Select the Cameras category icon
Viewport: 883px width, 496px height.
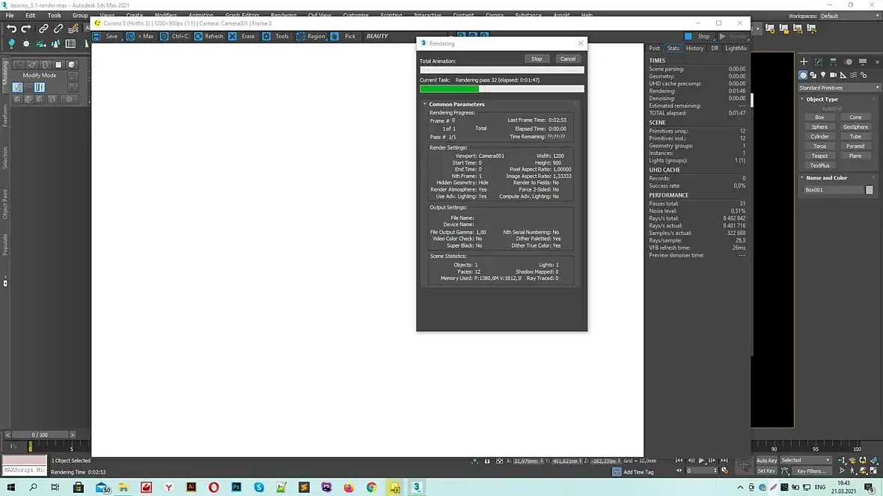(x=834, y=75)
